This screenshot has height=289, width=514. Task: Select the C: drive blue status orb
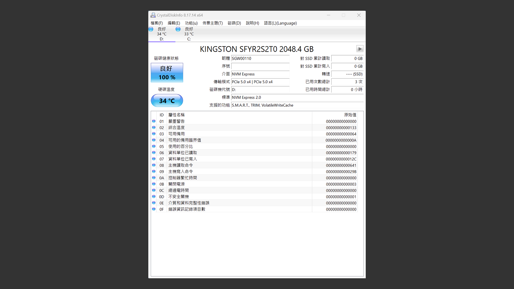pyautogui.click(x=178, y=29)
